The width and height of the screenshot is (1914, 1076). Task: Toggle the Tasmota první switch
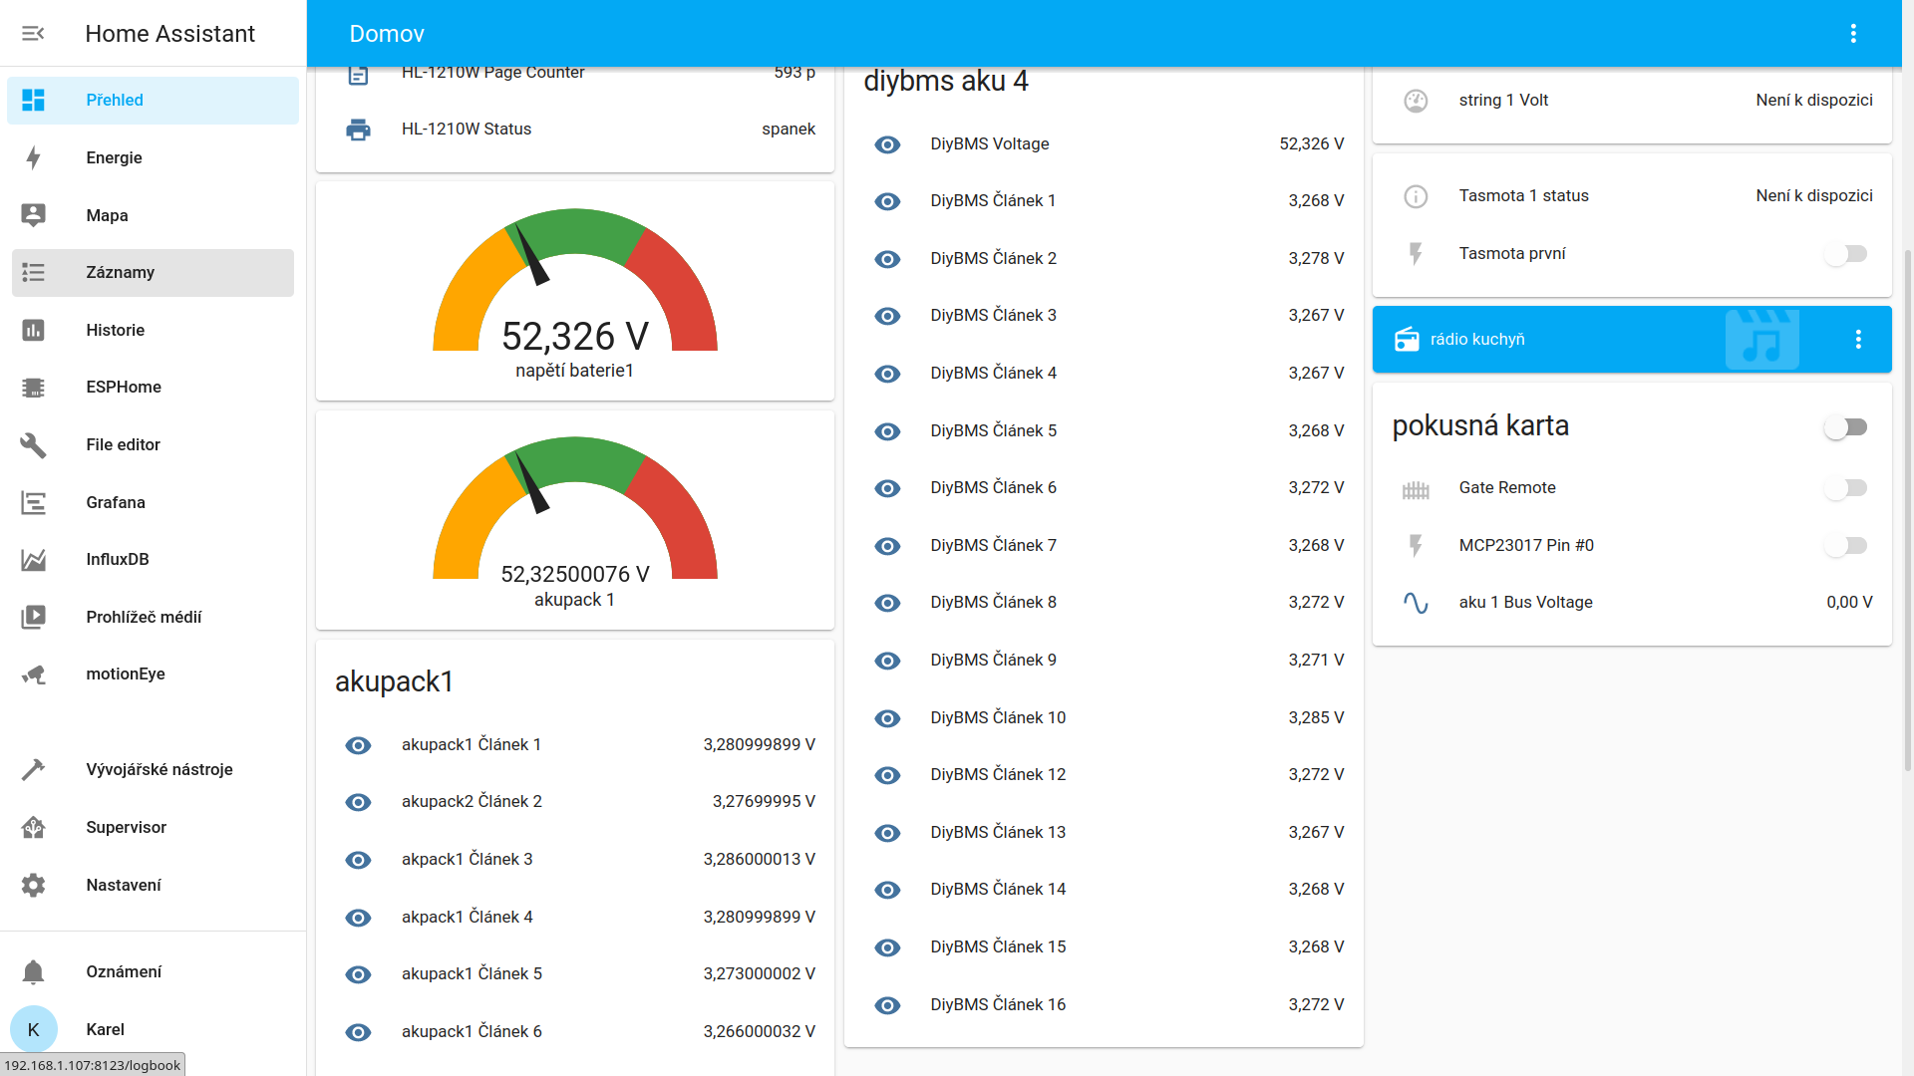pyautogui.click(x=1846, y=254)
